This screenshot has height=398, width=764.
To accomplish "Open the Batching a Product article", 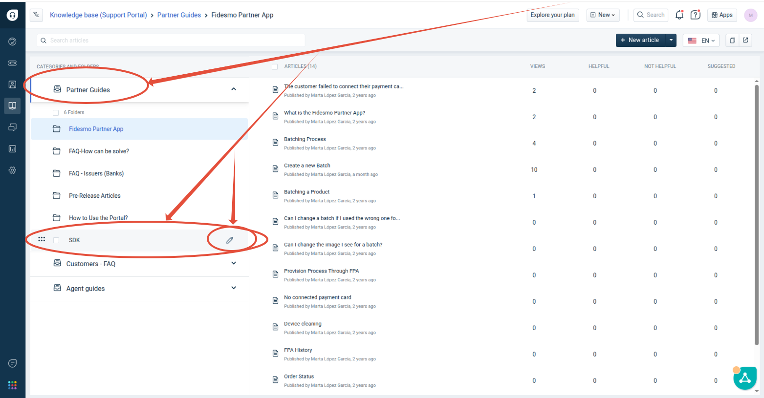I will point(306,192).
